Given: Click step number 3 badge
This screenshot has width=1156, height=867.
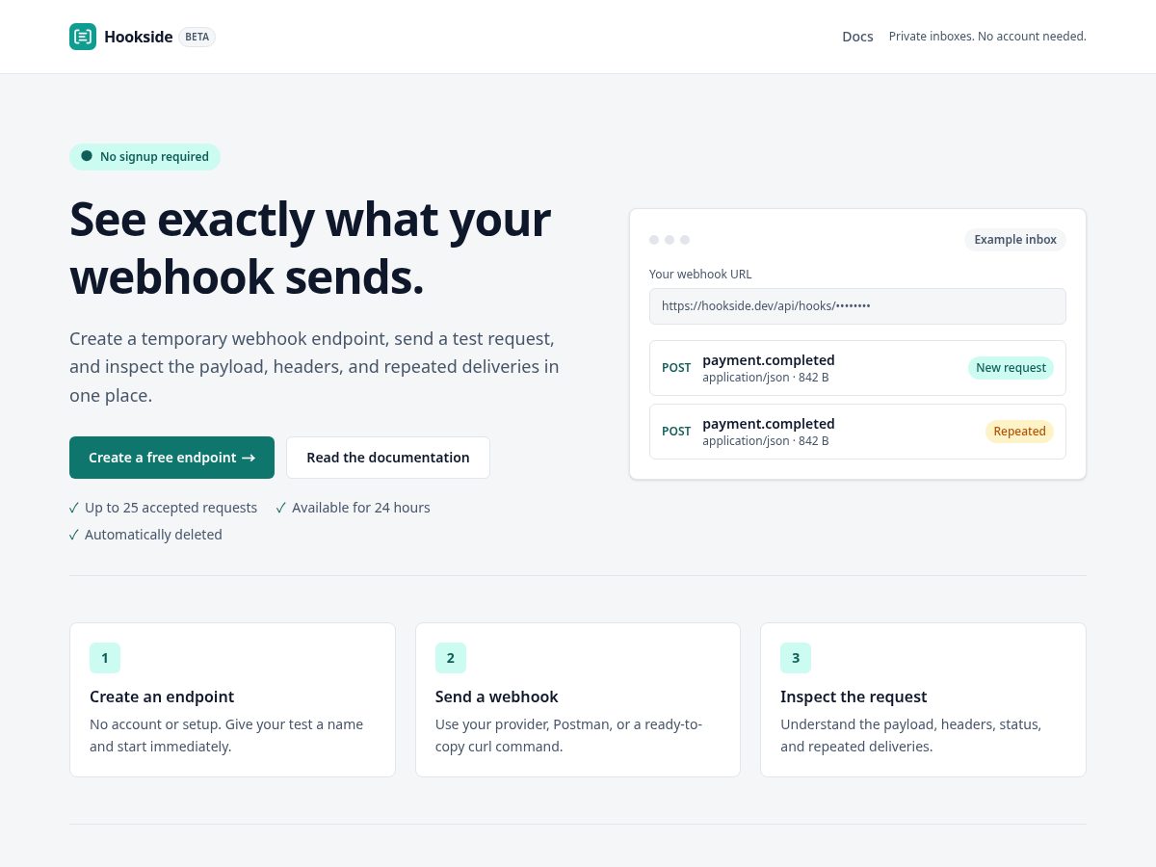Looking at the screenshot, I should coord(796,658).
